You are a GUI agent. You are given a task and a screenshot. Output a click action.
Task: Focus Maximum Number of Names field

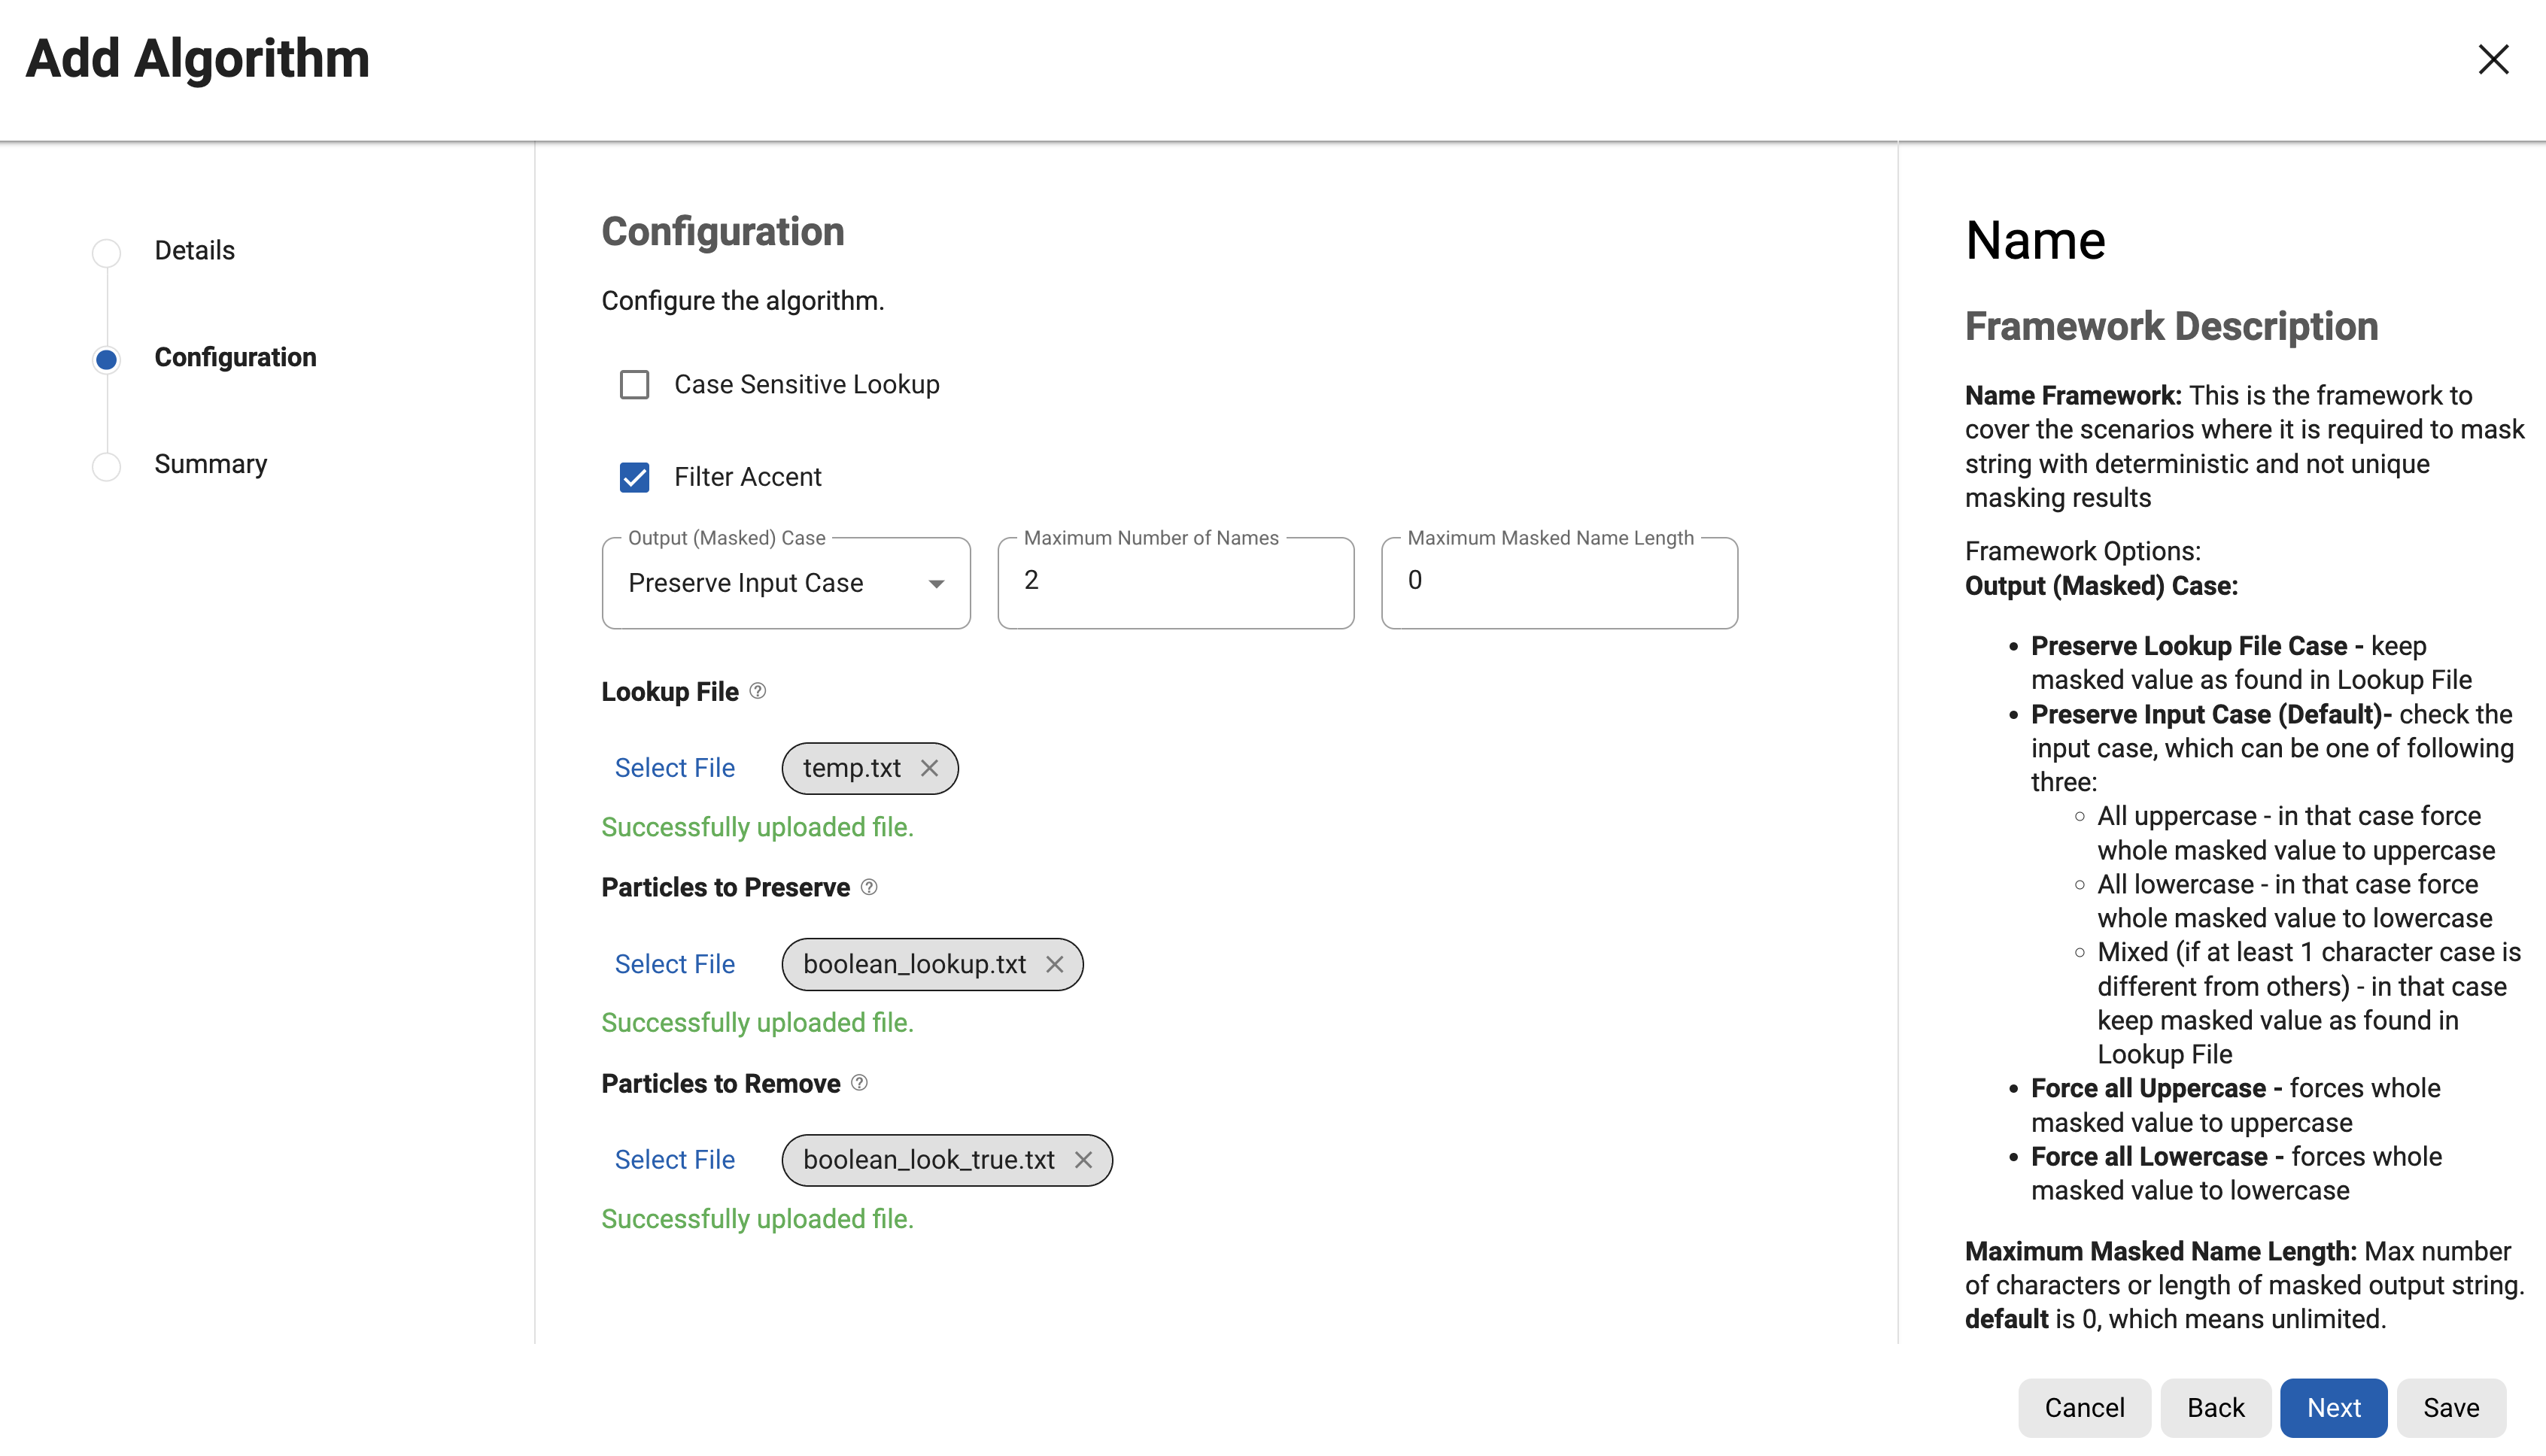(x=1174, y=582)
